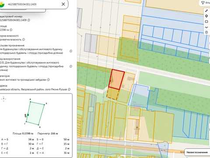Click the Є – А side length '31 м'
Viewport: 210px width, 158px height.
(x=66, y=153)
